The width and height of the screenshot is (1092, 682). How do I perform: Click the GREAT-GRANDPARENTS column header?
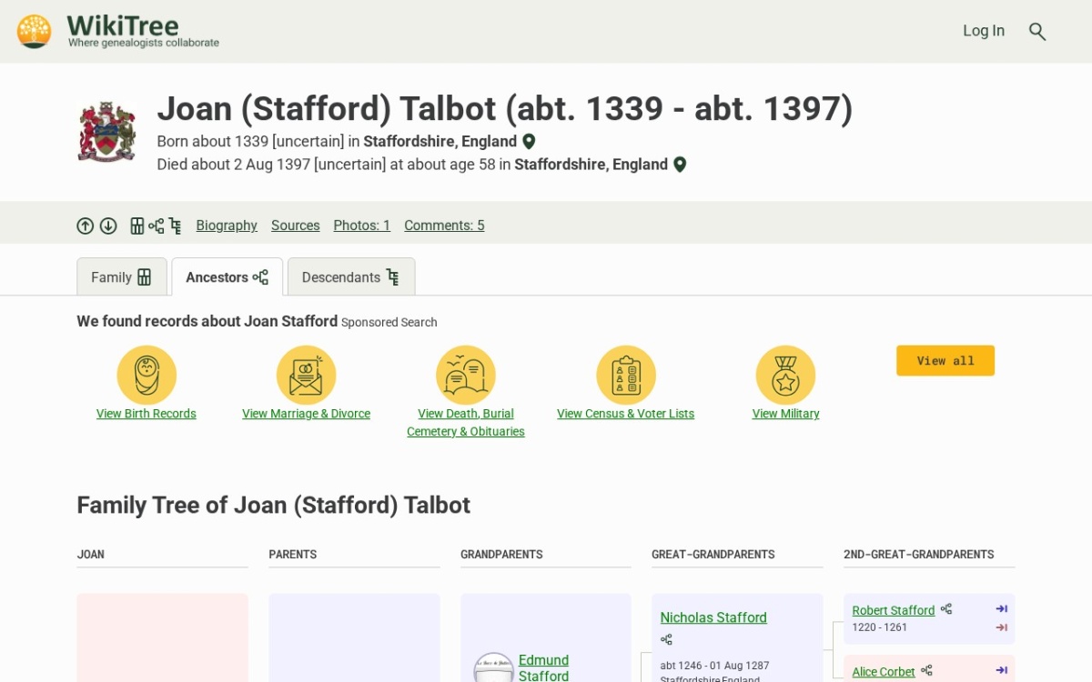point(713,555)
